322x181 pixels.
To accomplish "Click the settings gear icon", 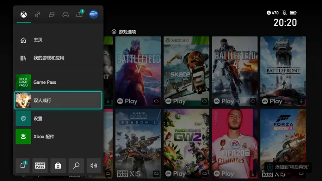I will click(x=23, y=118).
